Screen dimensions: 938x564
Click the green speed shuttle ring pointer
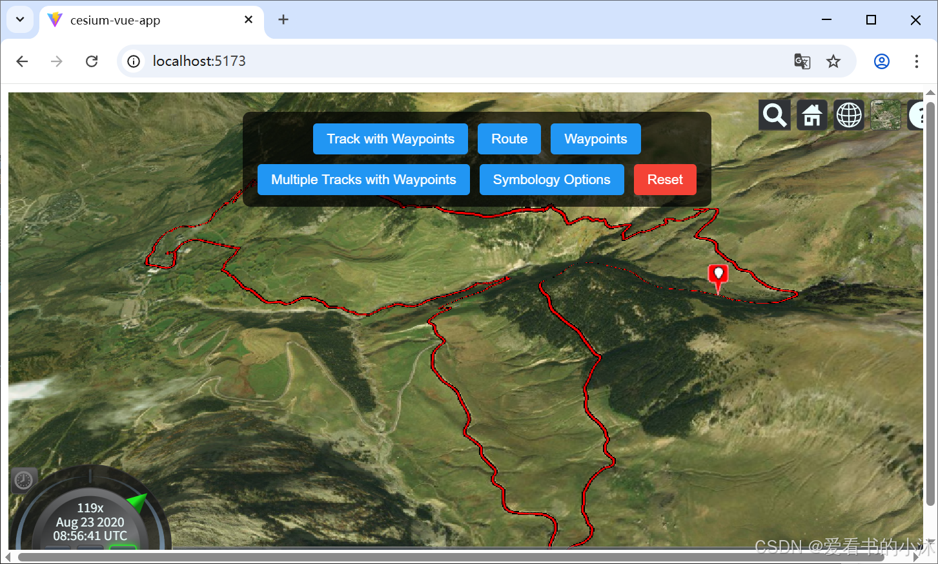(x=137, y=502)
